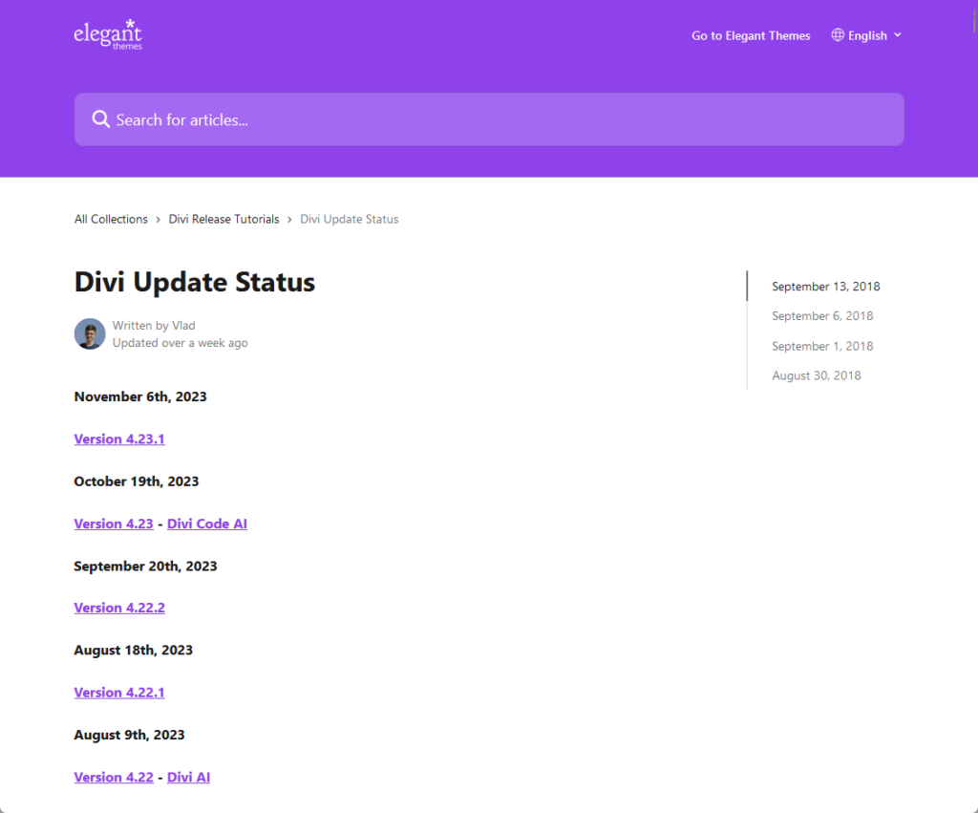Jump to September 6, 2018 section
Screen dimensions: 978x813
(822, 315)
